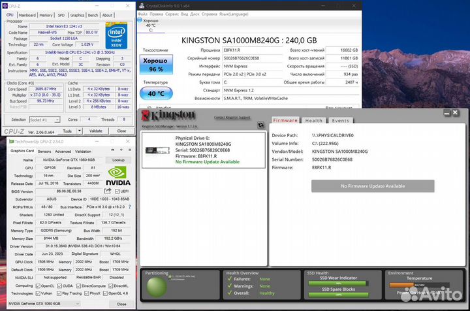Open the Socket #1 selection dropdown in CPU-Z
Image resolution: width=470 pixels, height=311 pixels.
point(44,120)
